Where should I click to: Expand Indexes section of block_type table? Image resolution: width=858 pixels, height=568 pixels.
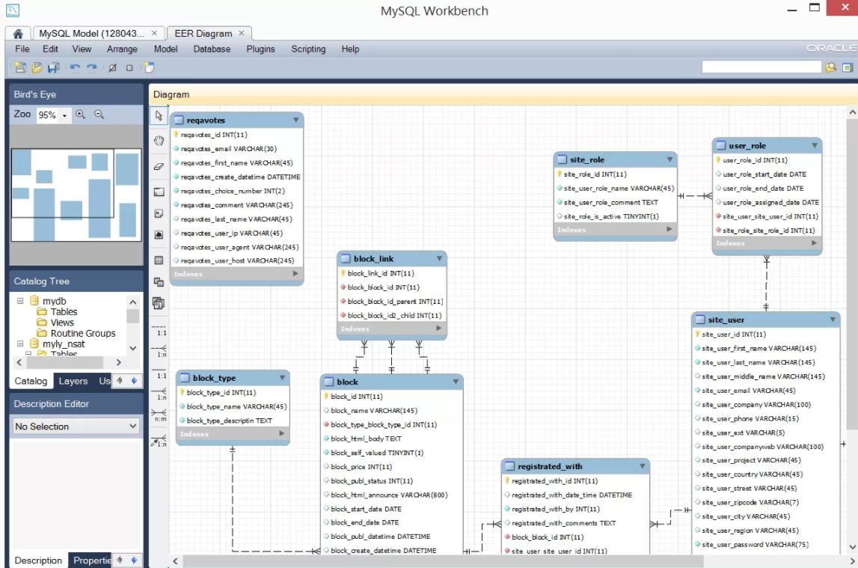[x=282, y=433]
